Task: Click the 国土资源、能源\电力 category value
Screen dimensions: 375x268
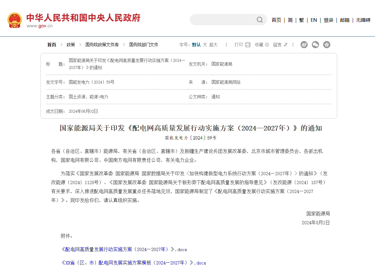Action: click(x=88, y=97)
